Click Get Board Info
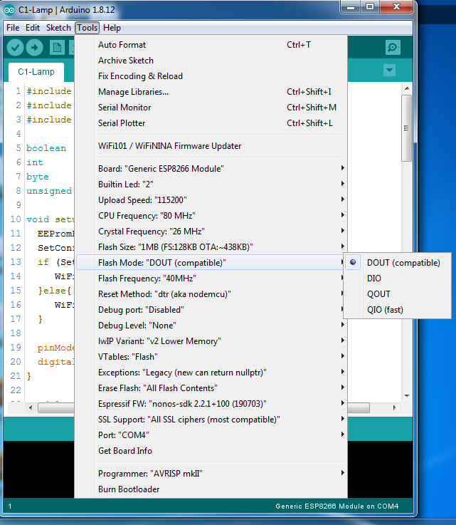 click(x=211, y=451)
